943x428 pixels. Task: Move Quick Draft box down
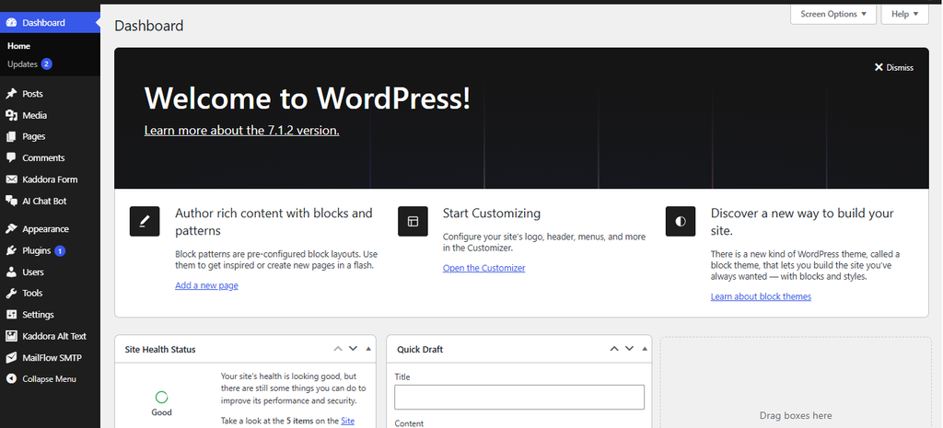point(629,349)
